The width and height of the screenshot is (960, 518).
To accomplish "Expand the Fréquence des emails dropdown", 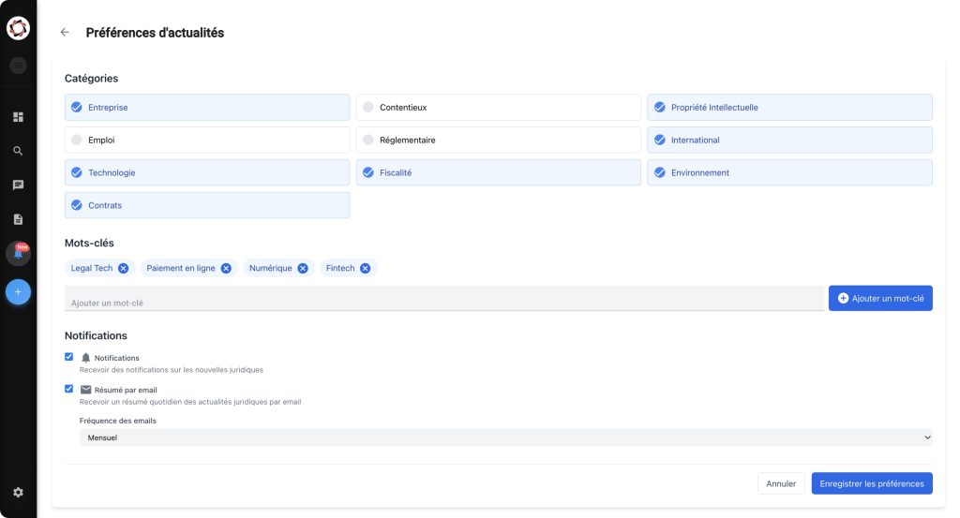I will [x=506, y=437].
